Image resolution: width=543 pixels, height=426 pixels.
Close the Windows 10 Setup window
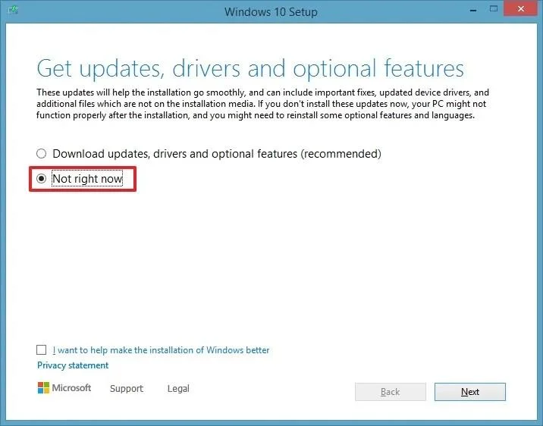[x=521, y=8]
